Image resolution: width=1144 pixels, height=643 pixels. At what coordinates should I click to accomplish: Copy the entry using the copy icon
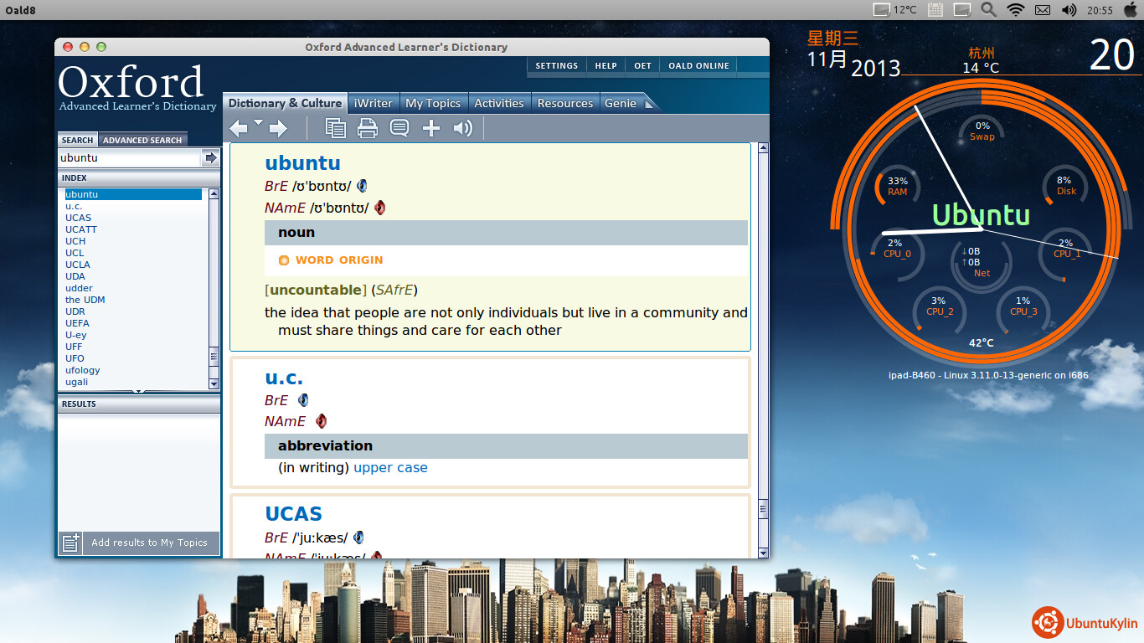(335, 128)
